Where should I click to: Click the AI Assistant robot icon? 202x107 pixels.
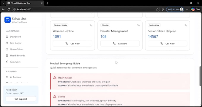pos(7,77)
